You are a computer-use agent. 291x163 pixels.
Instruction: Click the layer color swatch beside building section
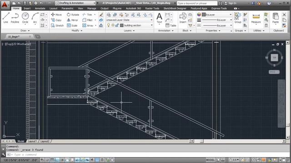pos(122,25)
